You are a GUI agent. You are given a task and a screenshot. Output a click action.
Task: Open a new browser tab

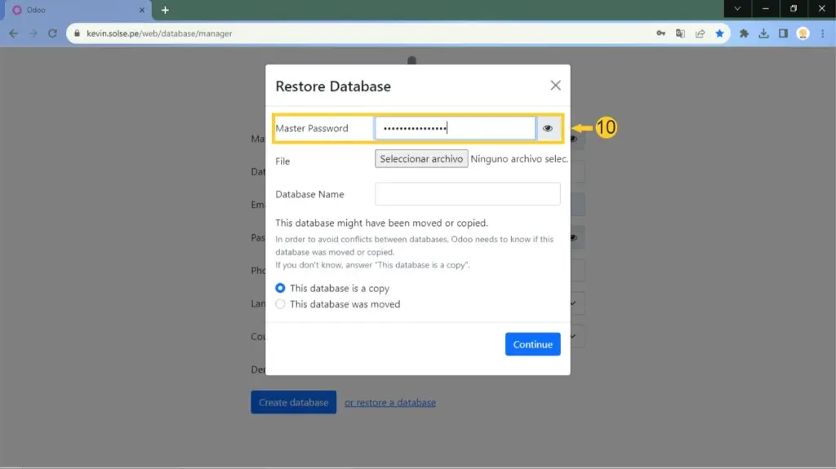coord(165,10)
